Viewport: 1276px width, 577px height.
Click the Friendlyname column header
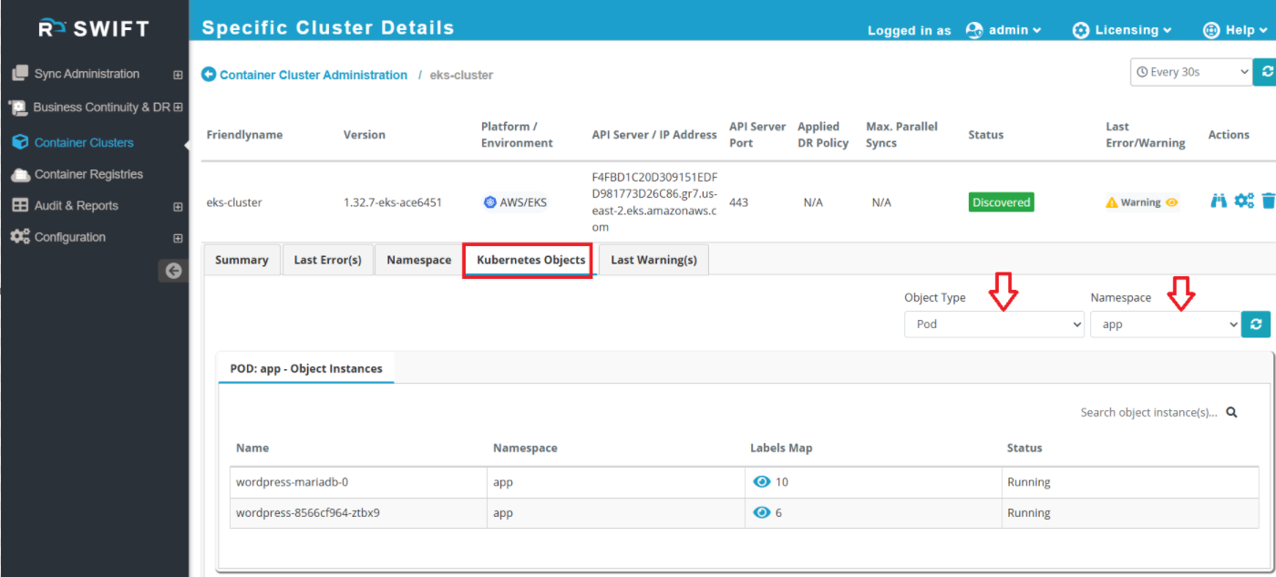(244, 135)
